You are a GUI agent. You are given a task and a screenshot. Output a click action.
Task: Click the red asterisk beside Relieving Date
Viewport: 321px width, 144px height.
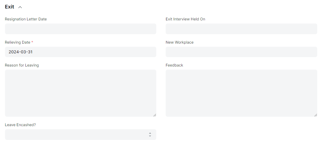[x=32, y=42]
